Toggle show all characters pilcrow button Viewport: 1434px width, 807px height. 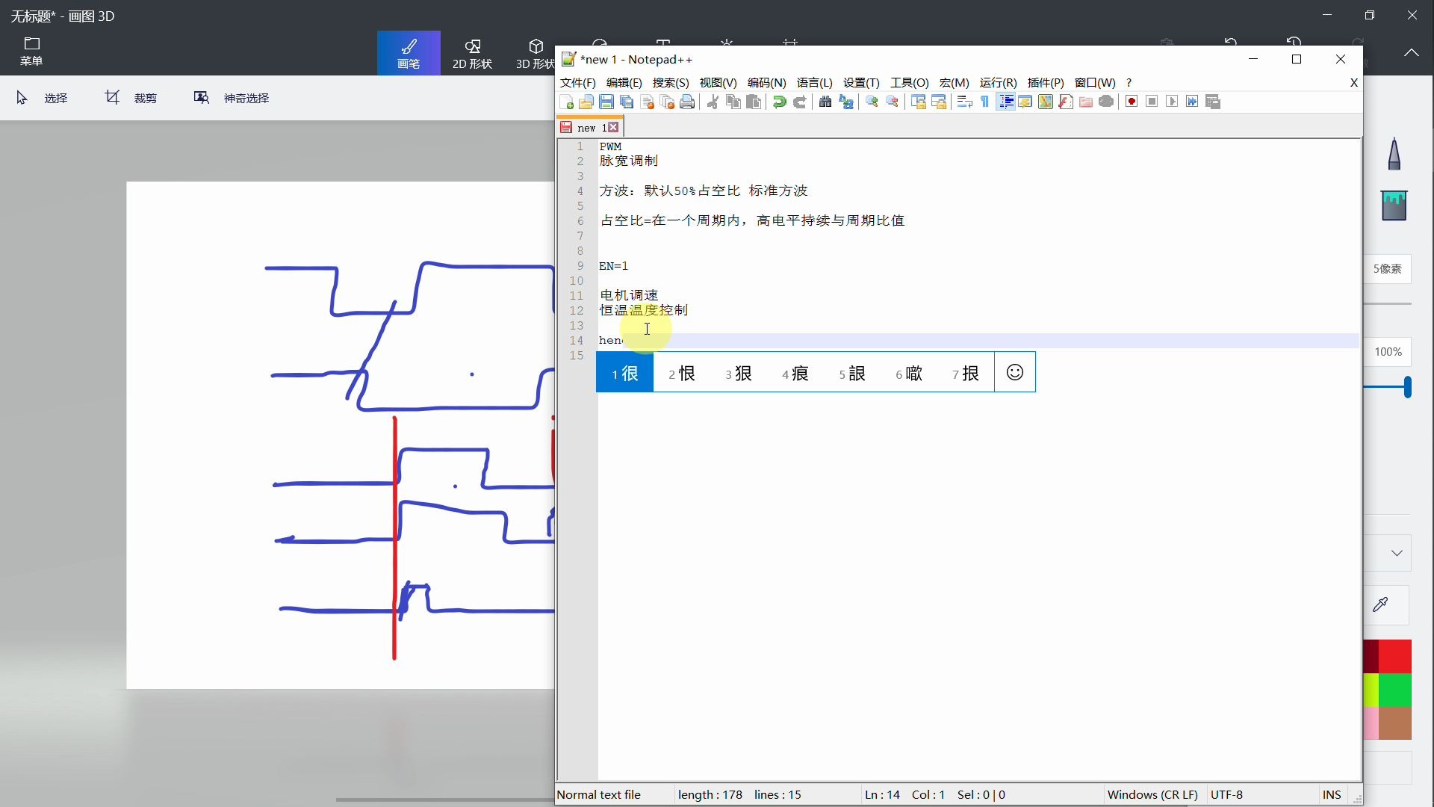tap(985, 102)
